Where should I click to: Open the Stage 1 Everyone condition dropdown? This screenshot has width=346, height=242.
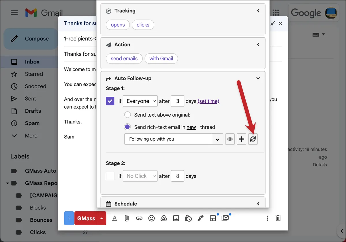140,101
